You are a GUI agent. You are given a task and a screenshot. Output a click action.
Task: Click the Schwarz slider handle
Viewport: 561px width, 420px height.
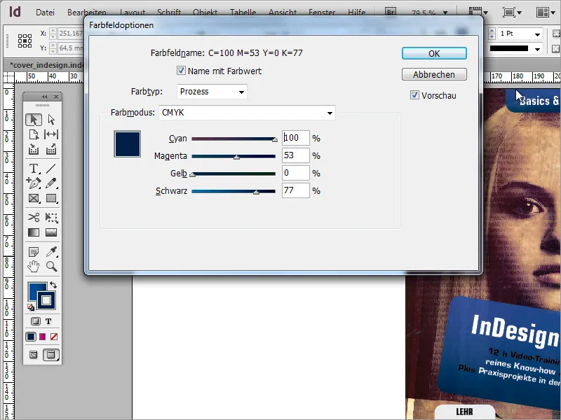tap(256, 192)
